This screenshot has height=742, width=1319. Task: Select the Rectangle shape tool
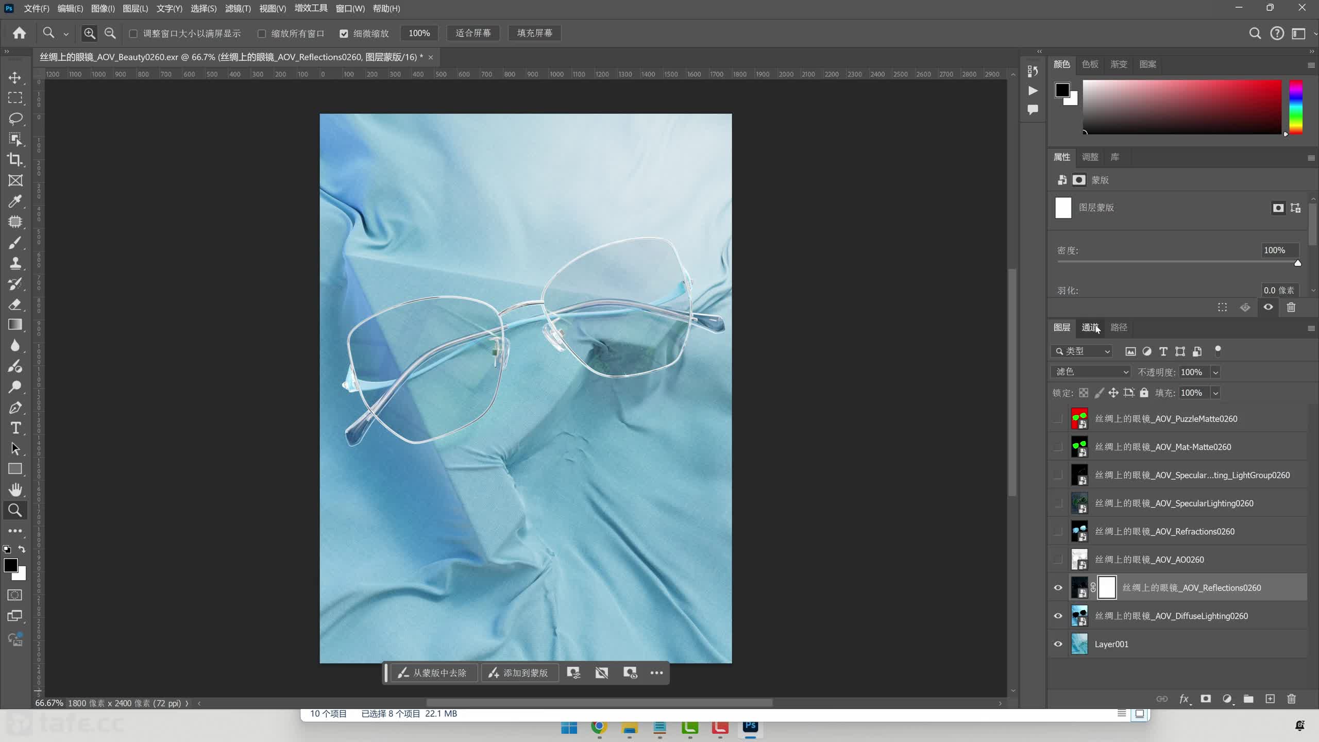(x=15, y=469)
